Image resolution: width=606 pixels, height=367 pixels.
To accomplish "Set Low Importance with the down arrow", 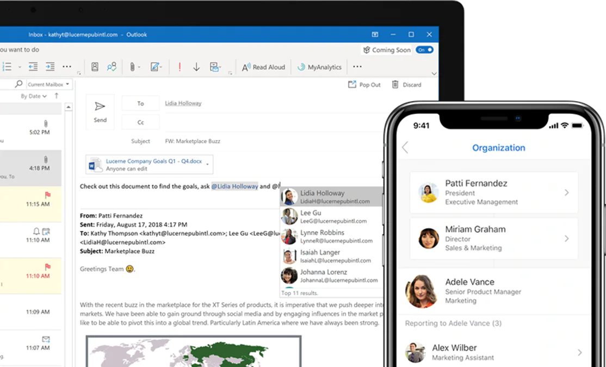I will [196, 67].
